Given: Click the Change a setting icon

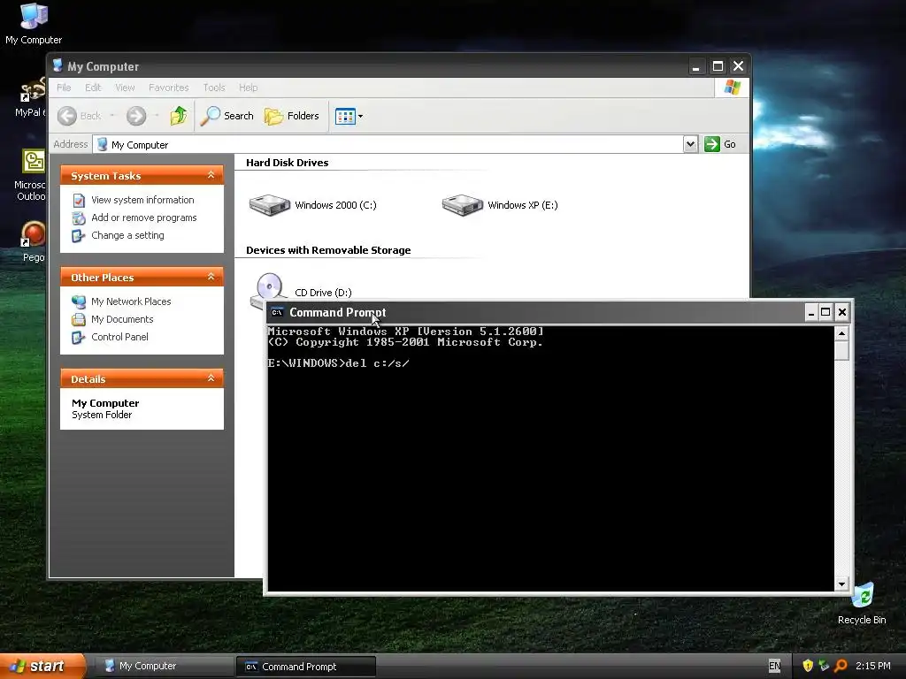Looking at the screenshot, I should (79, 236).
